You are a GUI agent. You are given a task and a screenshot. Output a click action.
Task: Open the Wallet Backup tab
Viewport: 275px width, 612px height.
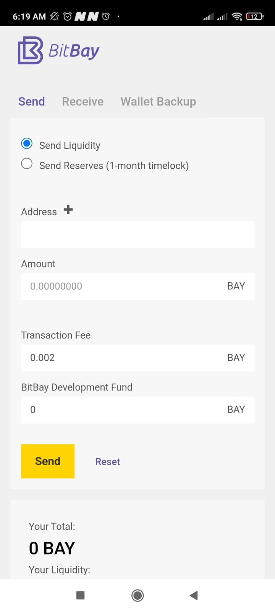158,101
